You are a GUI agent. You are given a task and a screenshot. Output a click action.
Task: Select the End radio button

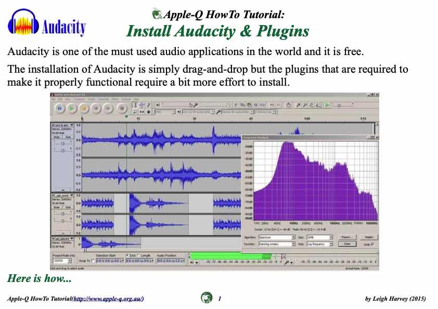coord(127,256)
